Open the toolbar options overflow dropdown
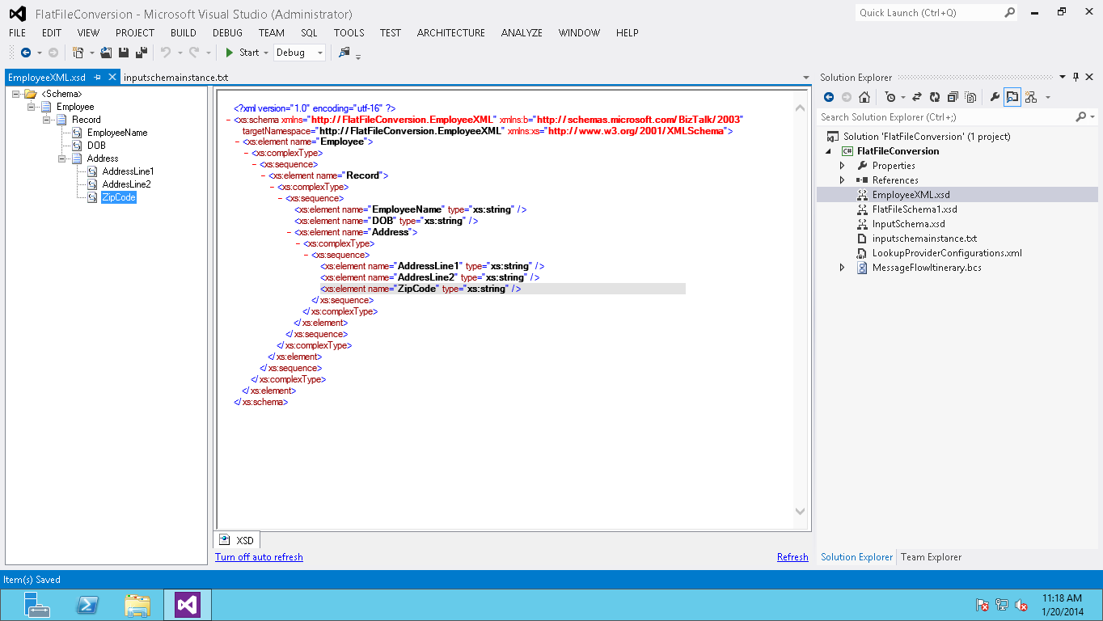This screenshot has height=621, width=1103. click(x=358, y=56)
